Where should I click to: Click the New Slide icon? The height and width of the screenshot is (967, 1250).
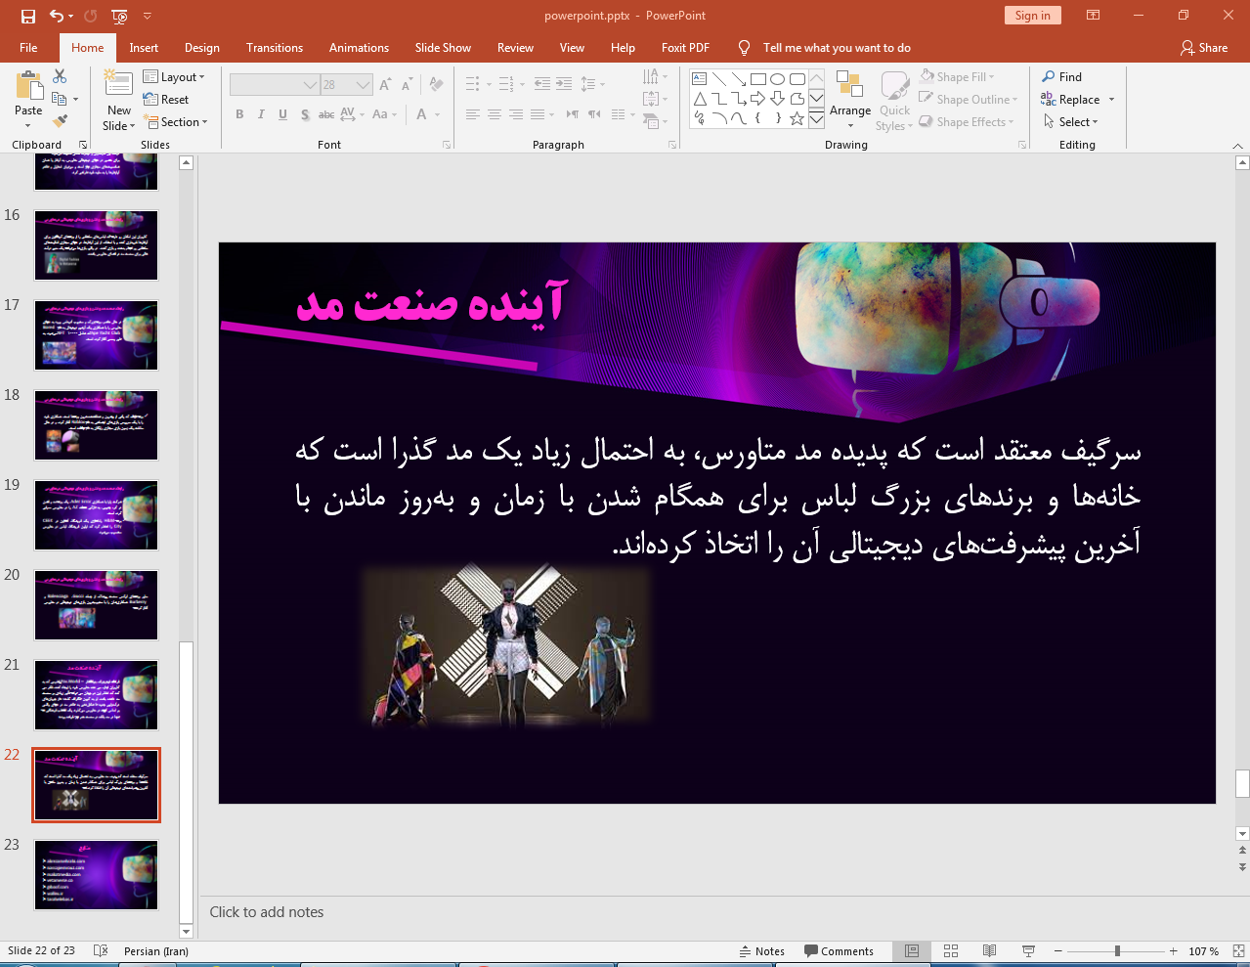[118, 84]
